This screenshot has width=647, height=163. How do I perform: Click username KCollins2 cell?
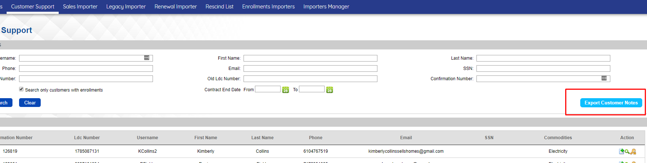tap(147, 151)
